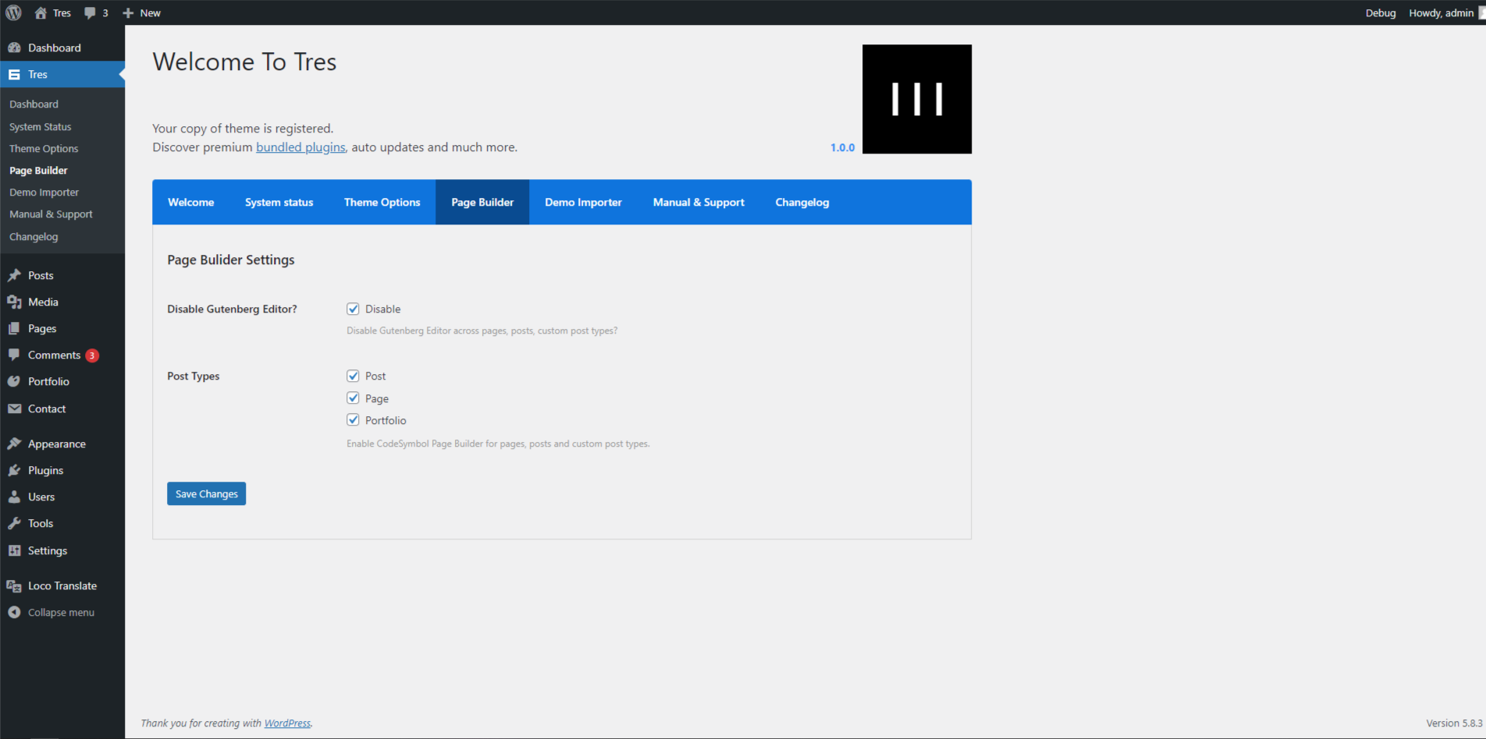Uncheck the Portfolio post type checkbox
1486x739 pixels.
353,420
